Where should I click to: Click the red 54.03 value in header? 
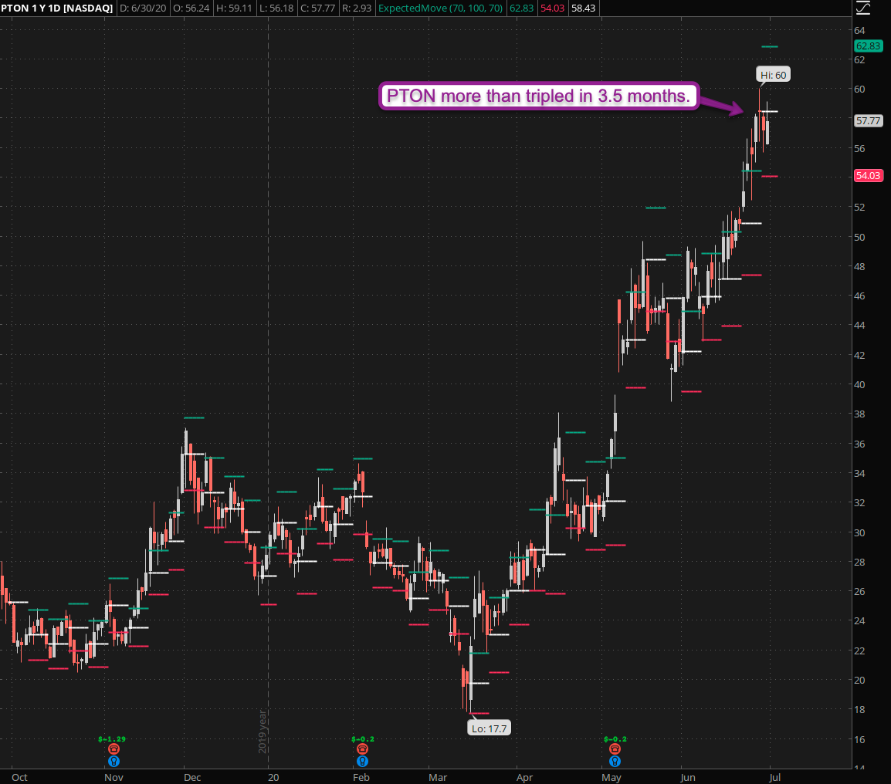tap(552, 8)
